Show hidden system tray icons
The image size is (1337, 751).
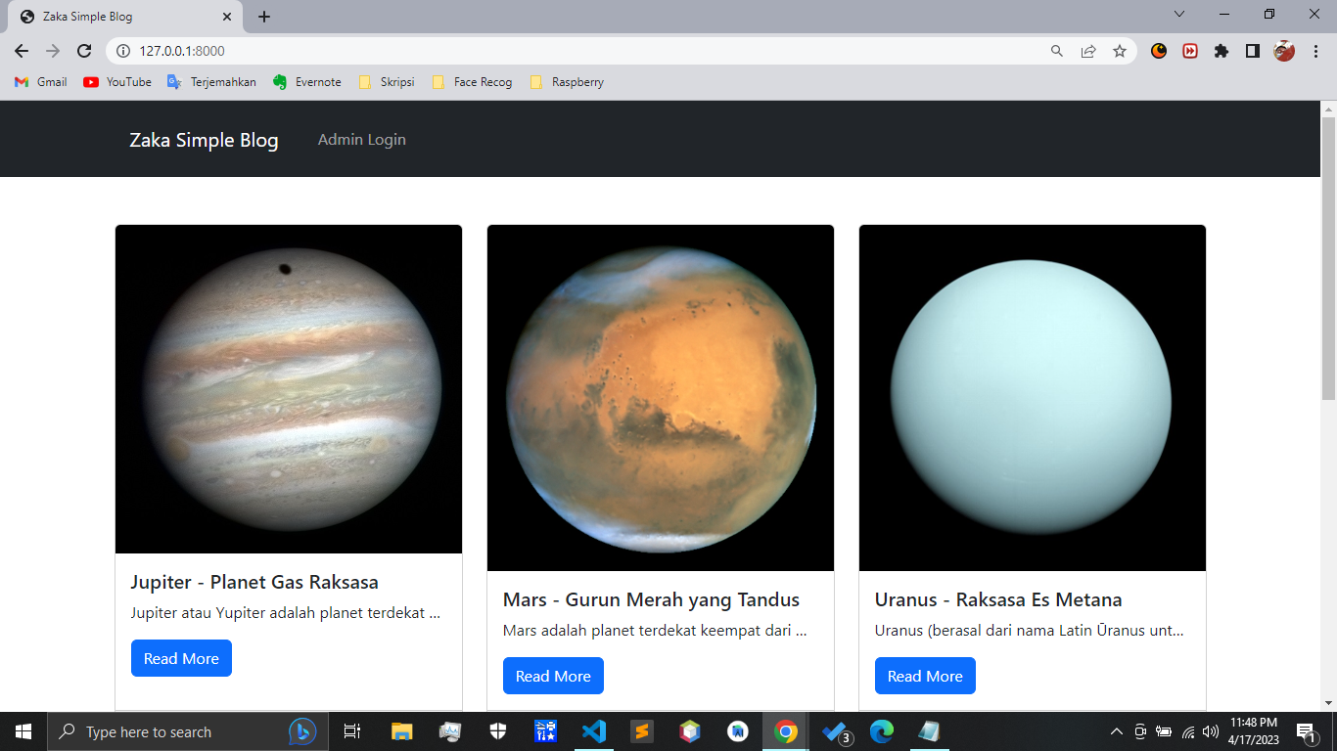(1117, 731)
